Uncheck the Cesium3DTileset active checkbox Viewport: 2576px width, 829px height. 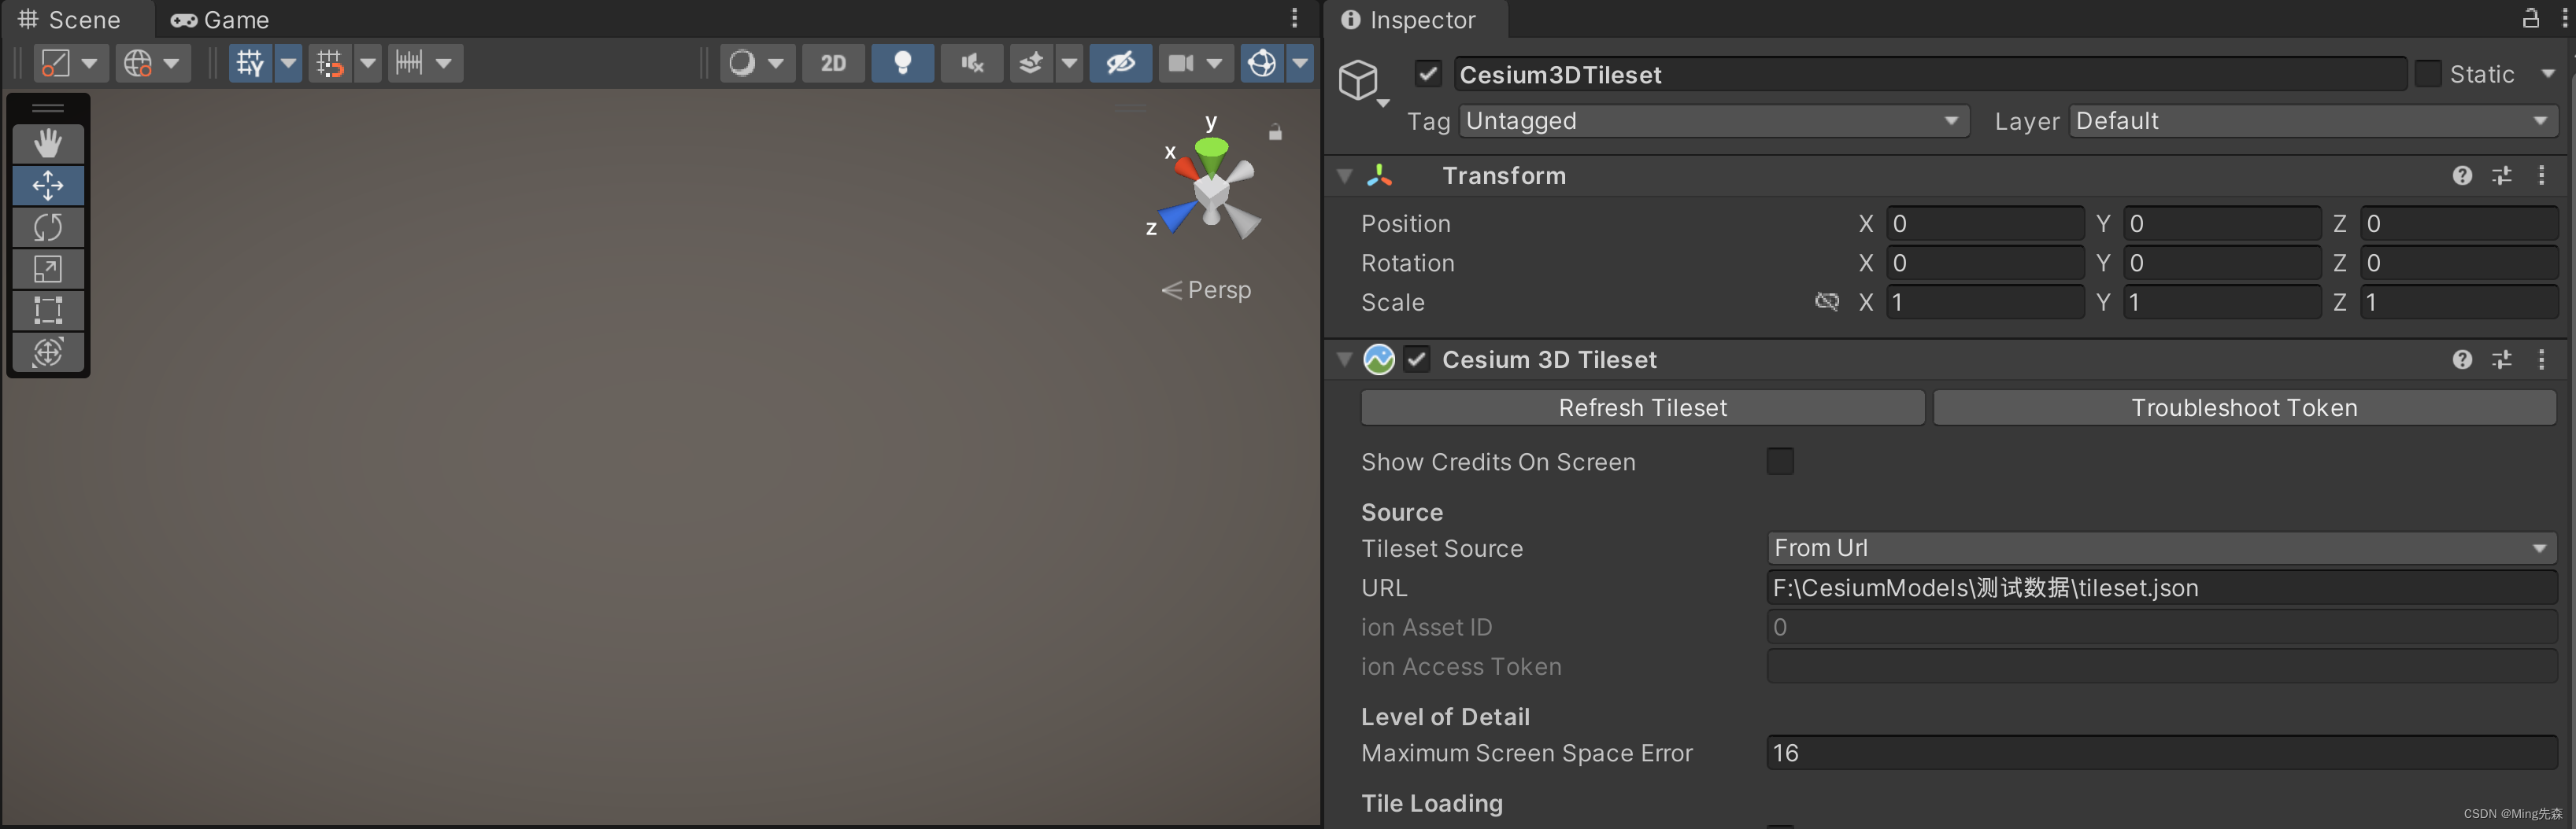[1428, 74]
